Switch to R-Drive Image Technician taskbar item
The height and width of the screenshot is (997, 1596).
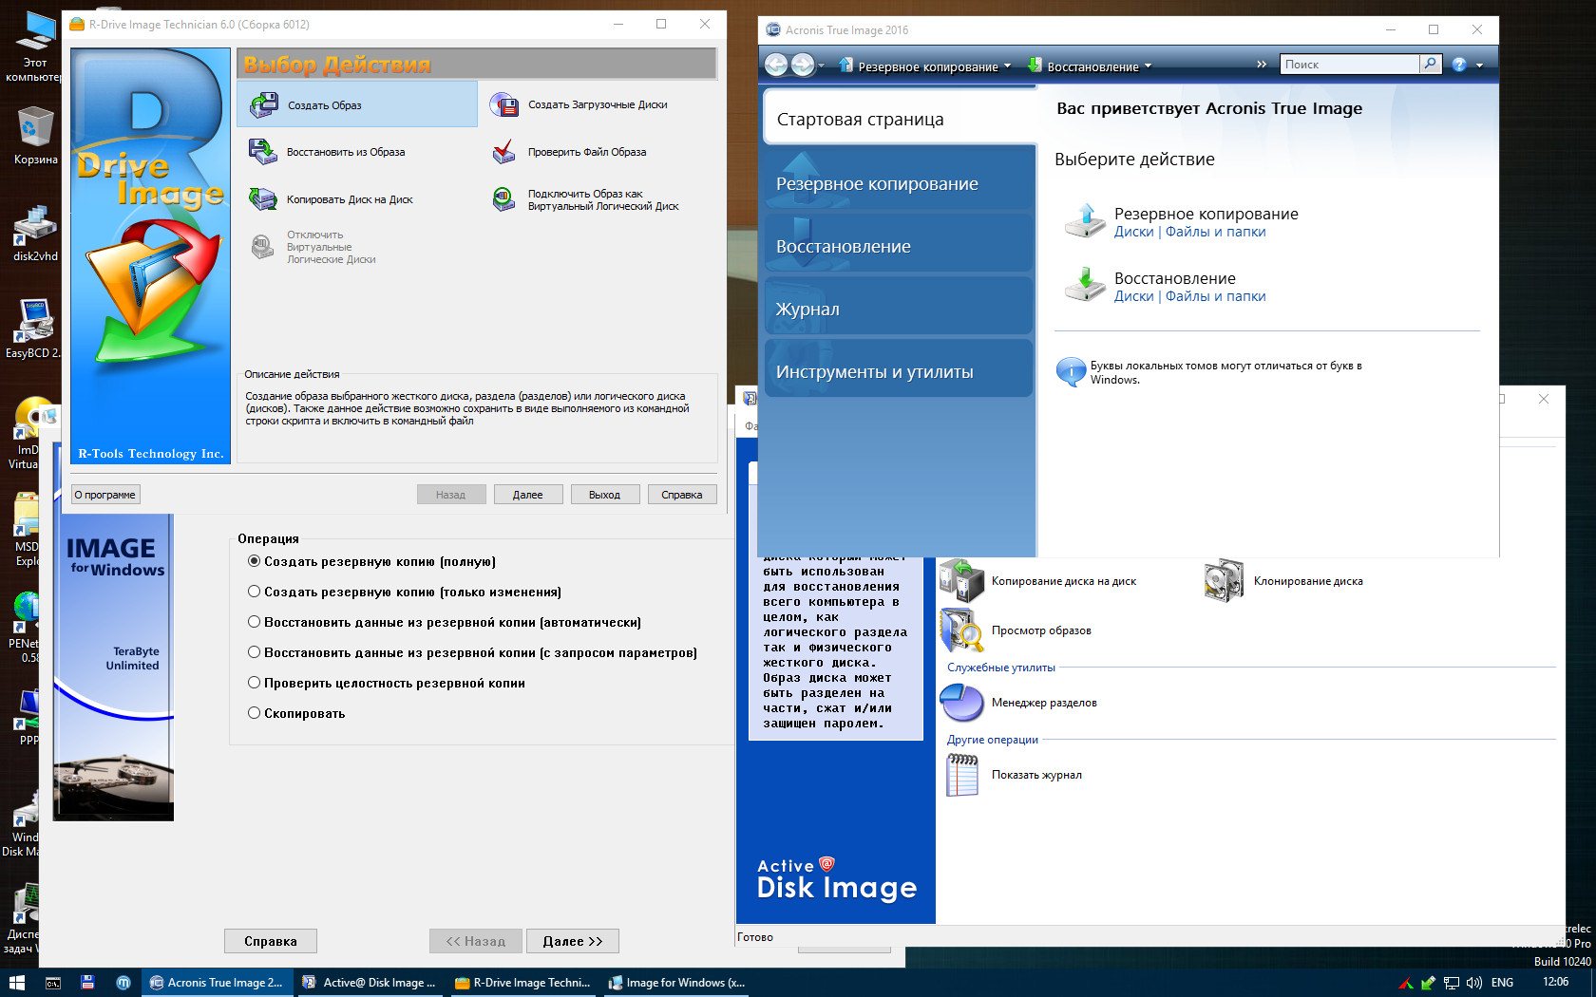point(522,983)
